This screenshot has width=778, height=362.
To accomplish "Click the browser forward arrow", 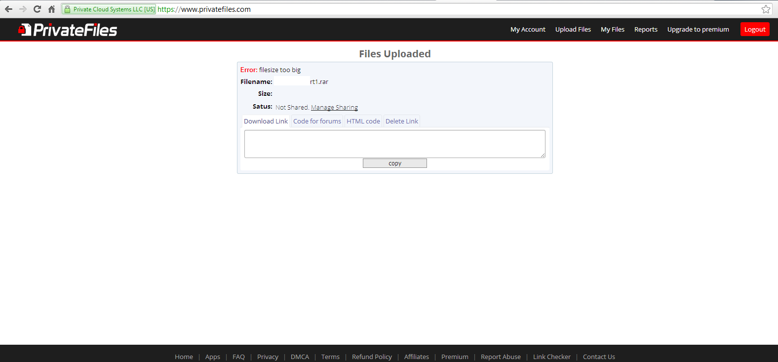I will (23, 9).
